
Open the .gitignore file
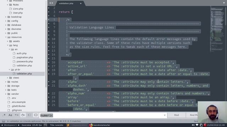(17, 110)
